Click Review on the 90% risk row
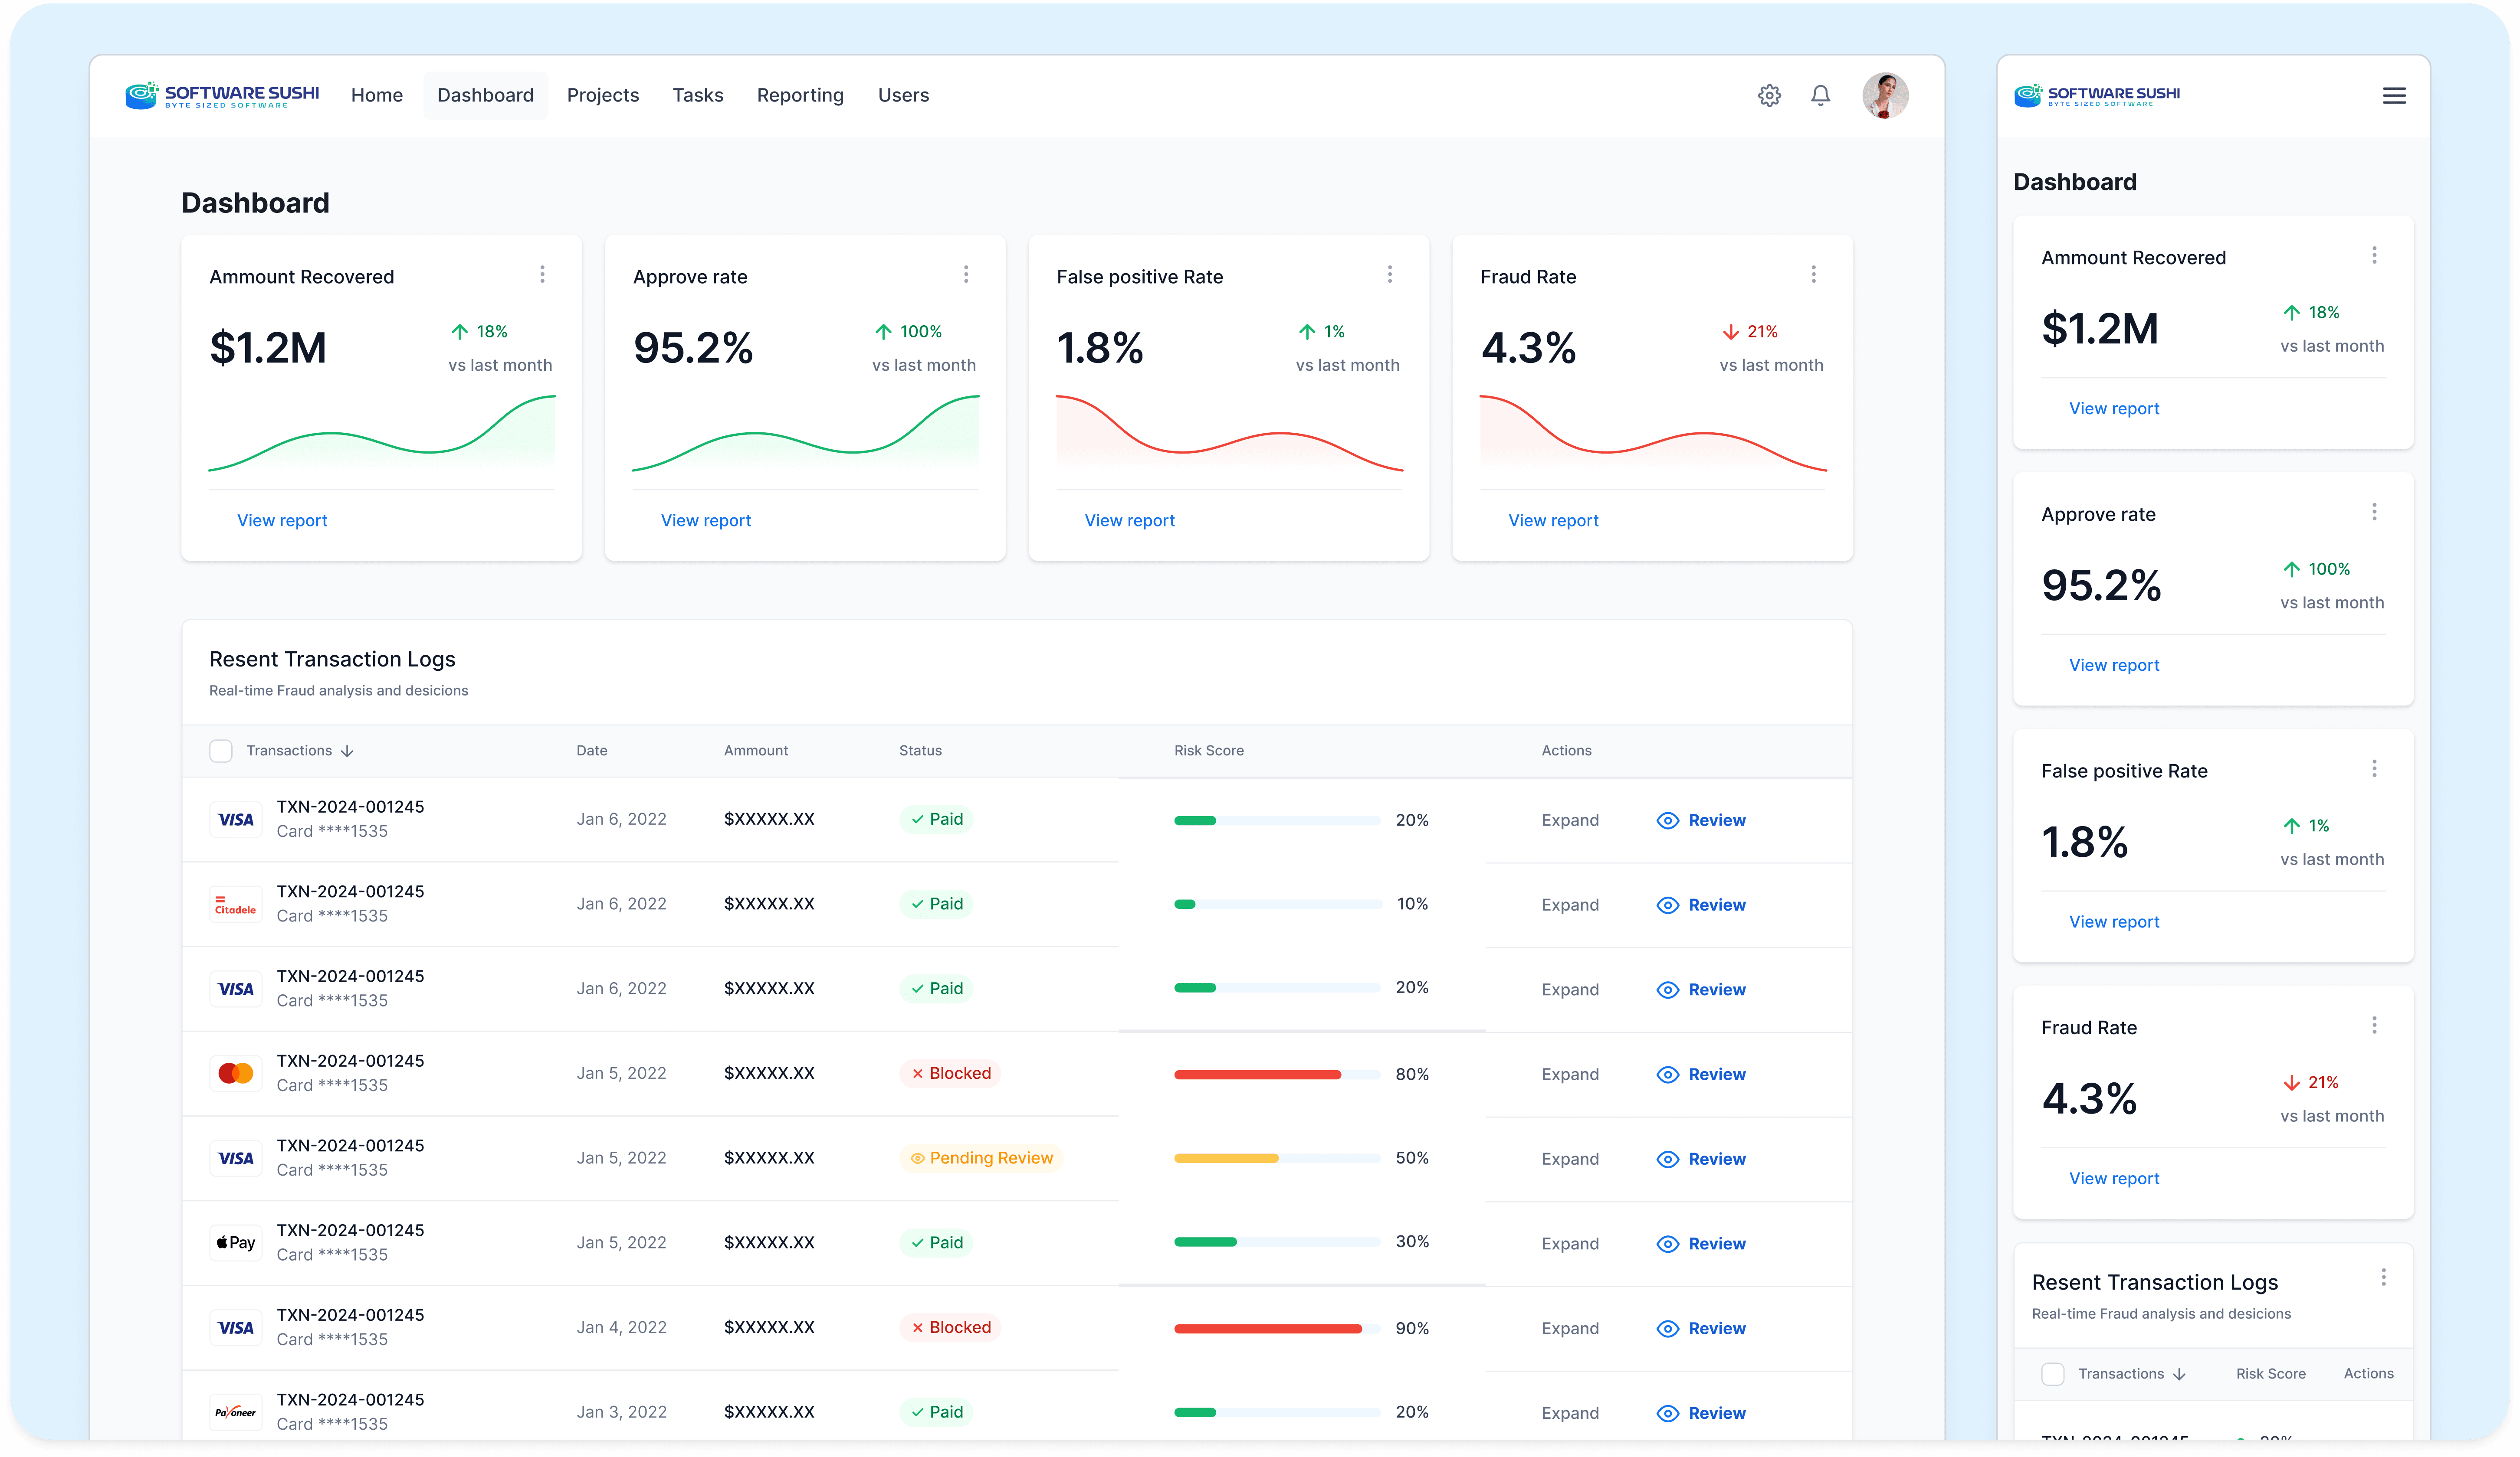2520x1457 pixels. pos(1716,1328)
